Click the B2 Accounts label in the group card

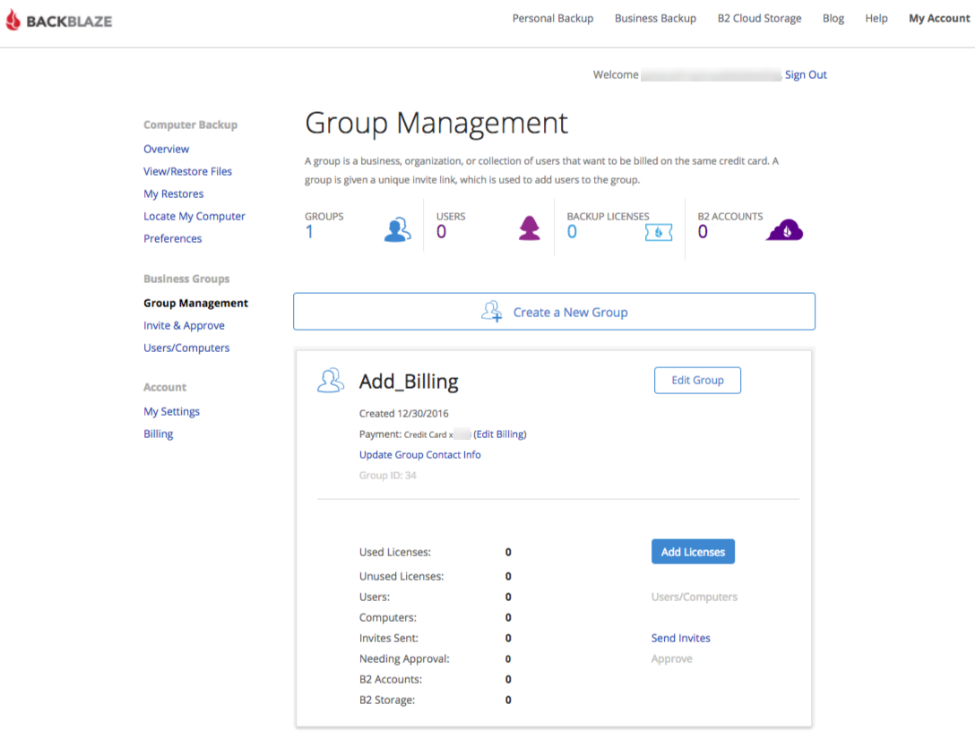click(x=391, y=680)
